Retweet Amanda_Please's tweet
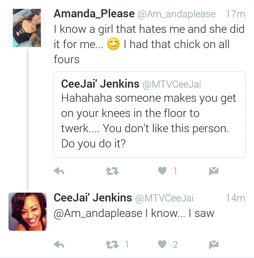The width and height of the screenshot is (254, 258). click(112, 171)
